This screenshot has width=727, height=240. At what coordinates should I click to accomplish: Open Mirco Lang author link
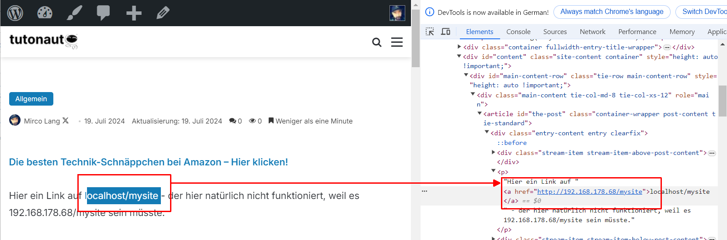tap(42, 121)
